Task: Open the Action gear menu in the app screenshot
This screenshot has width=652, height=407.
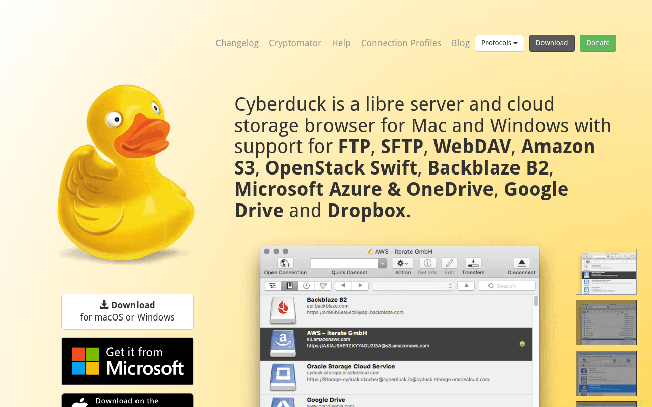Action: [x=403, y=263]
